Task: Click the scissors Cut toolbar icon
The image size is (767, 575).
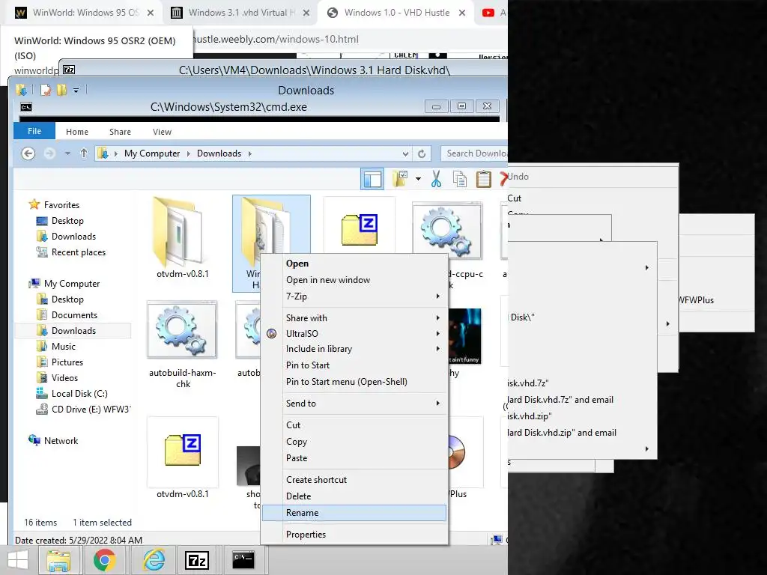Action: pos(437,179)
